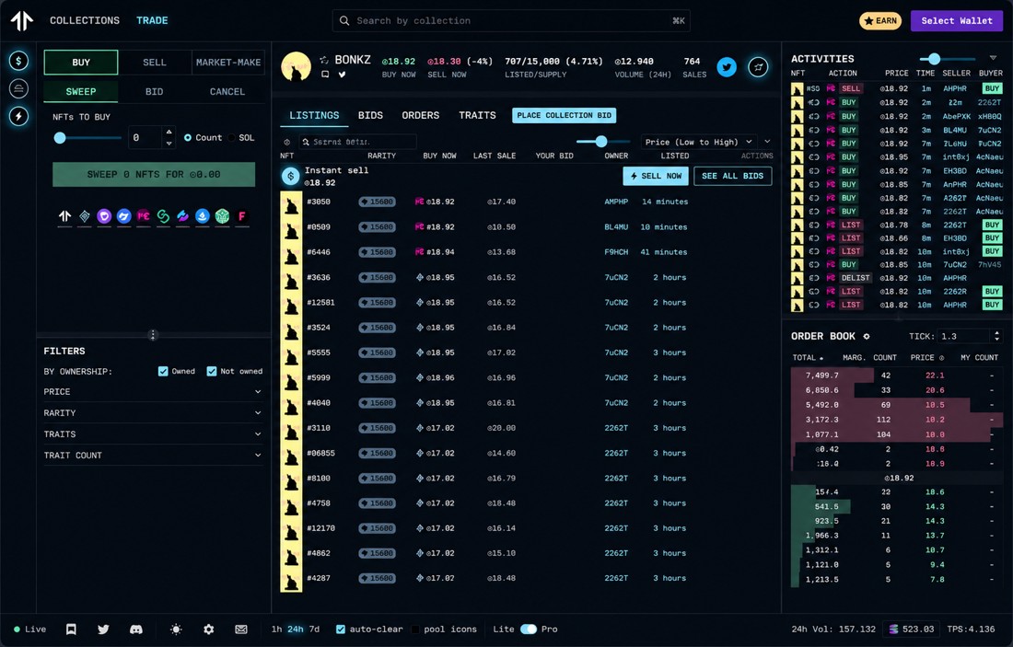The width and height of the screenshot is (1013, 647).
Task: Open BONKZ collection Twitter page via blue bird
Action: (x=727, y=66)
